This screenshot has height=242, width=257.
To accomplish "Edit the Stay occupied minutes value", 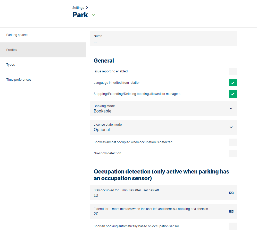I will click(163, 193).
